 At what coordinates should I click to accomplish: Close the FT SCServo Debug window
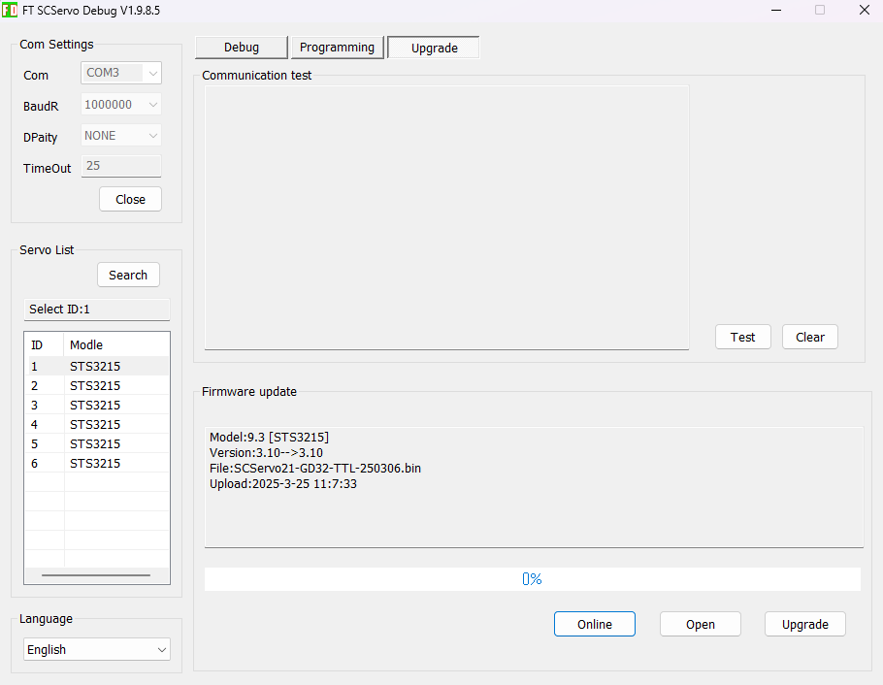tap(865, 10)
